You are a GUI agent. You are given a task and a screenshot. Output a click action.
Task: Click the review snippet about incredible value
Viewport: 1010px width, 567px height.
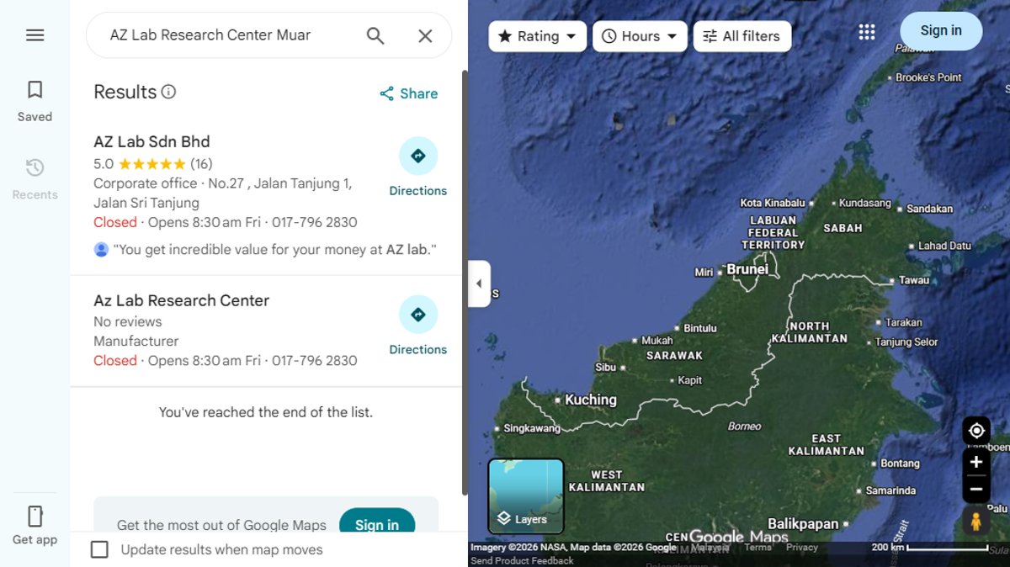(x=275, y=250)
